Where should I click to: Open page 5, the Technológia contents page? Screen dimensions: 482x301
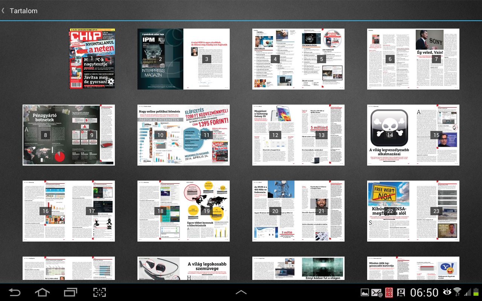point(322,59)
